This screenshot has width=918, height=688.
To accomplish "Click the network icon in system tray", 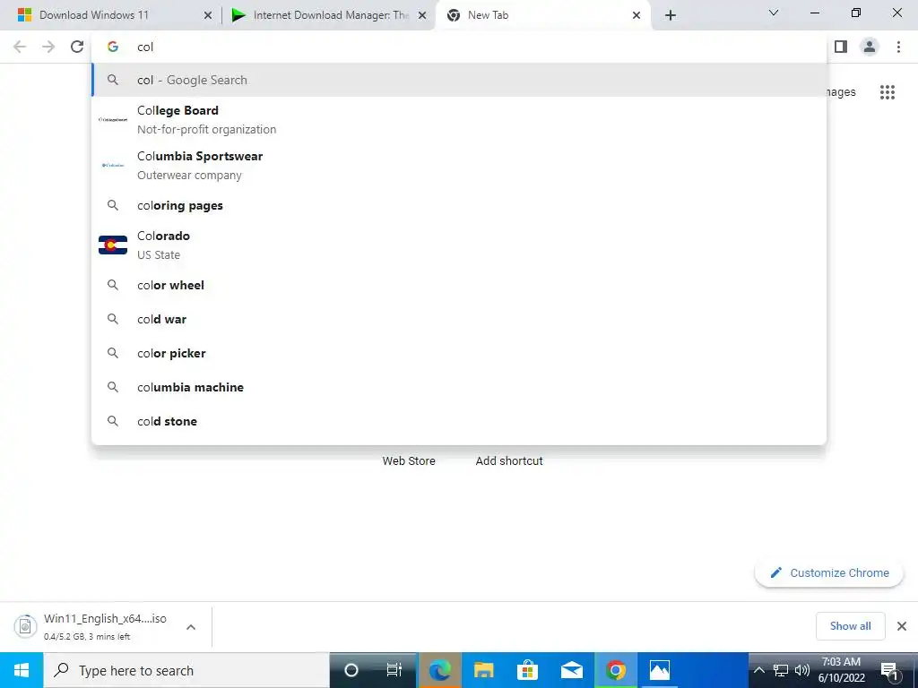I will [x=781, y=670].
